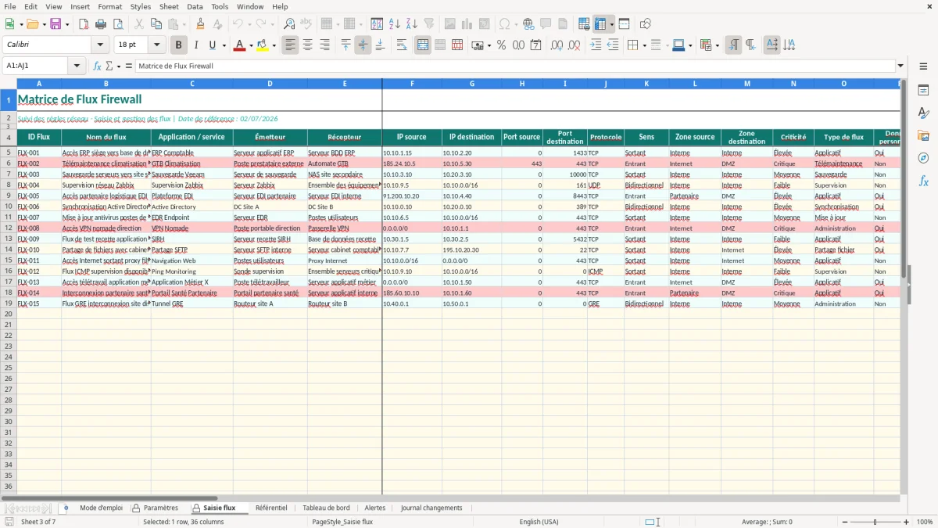Expand Borders dropdown arrow

645,45
